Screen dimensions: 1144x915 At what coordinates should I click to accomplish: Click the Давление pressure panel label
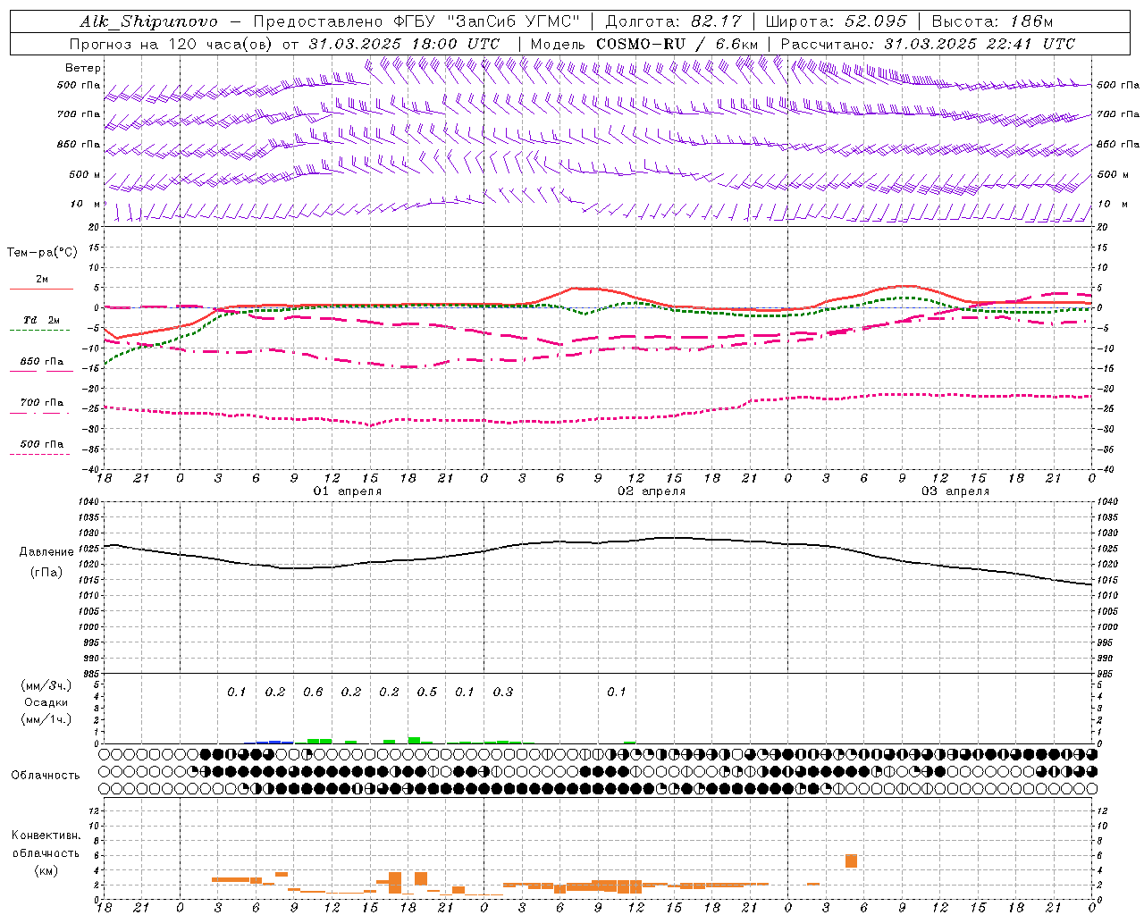[46, 552]
